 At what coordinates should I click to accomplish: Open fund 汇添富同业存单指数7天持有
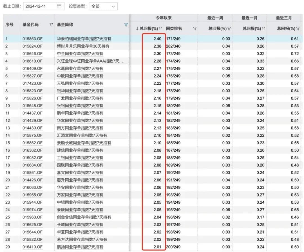click(x=82, y=135)
